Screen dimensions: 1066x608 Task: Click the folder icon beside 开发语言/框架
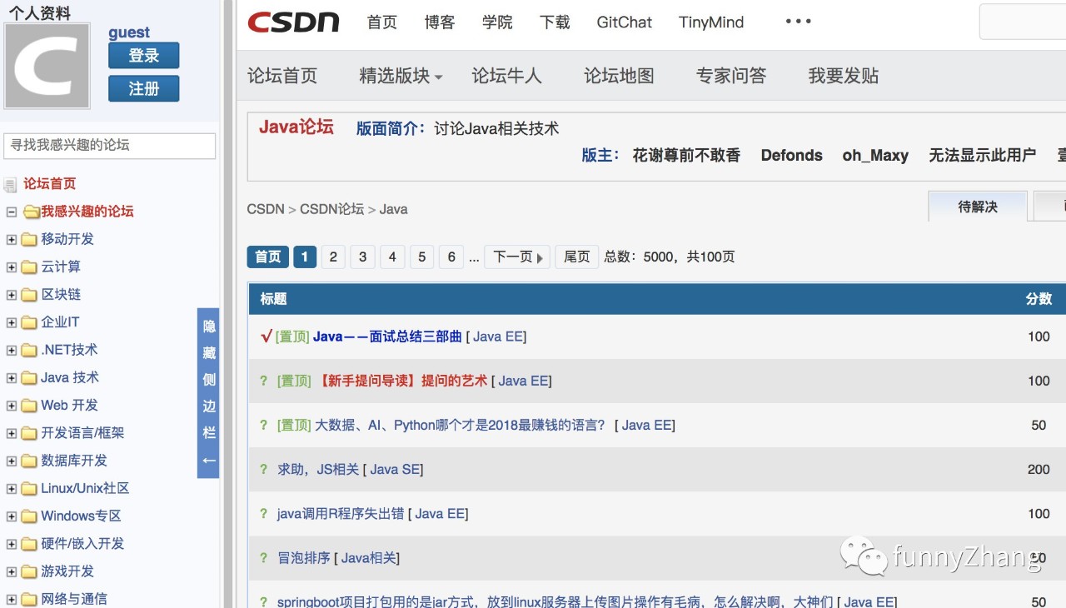tap(29, 433)
